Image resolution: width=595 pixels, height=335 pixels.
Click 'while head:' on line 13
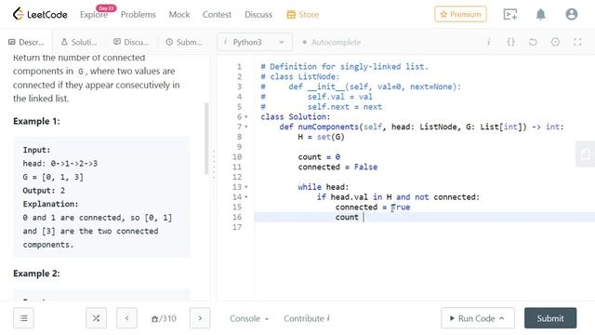point(324,187)
